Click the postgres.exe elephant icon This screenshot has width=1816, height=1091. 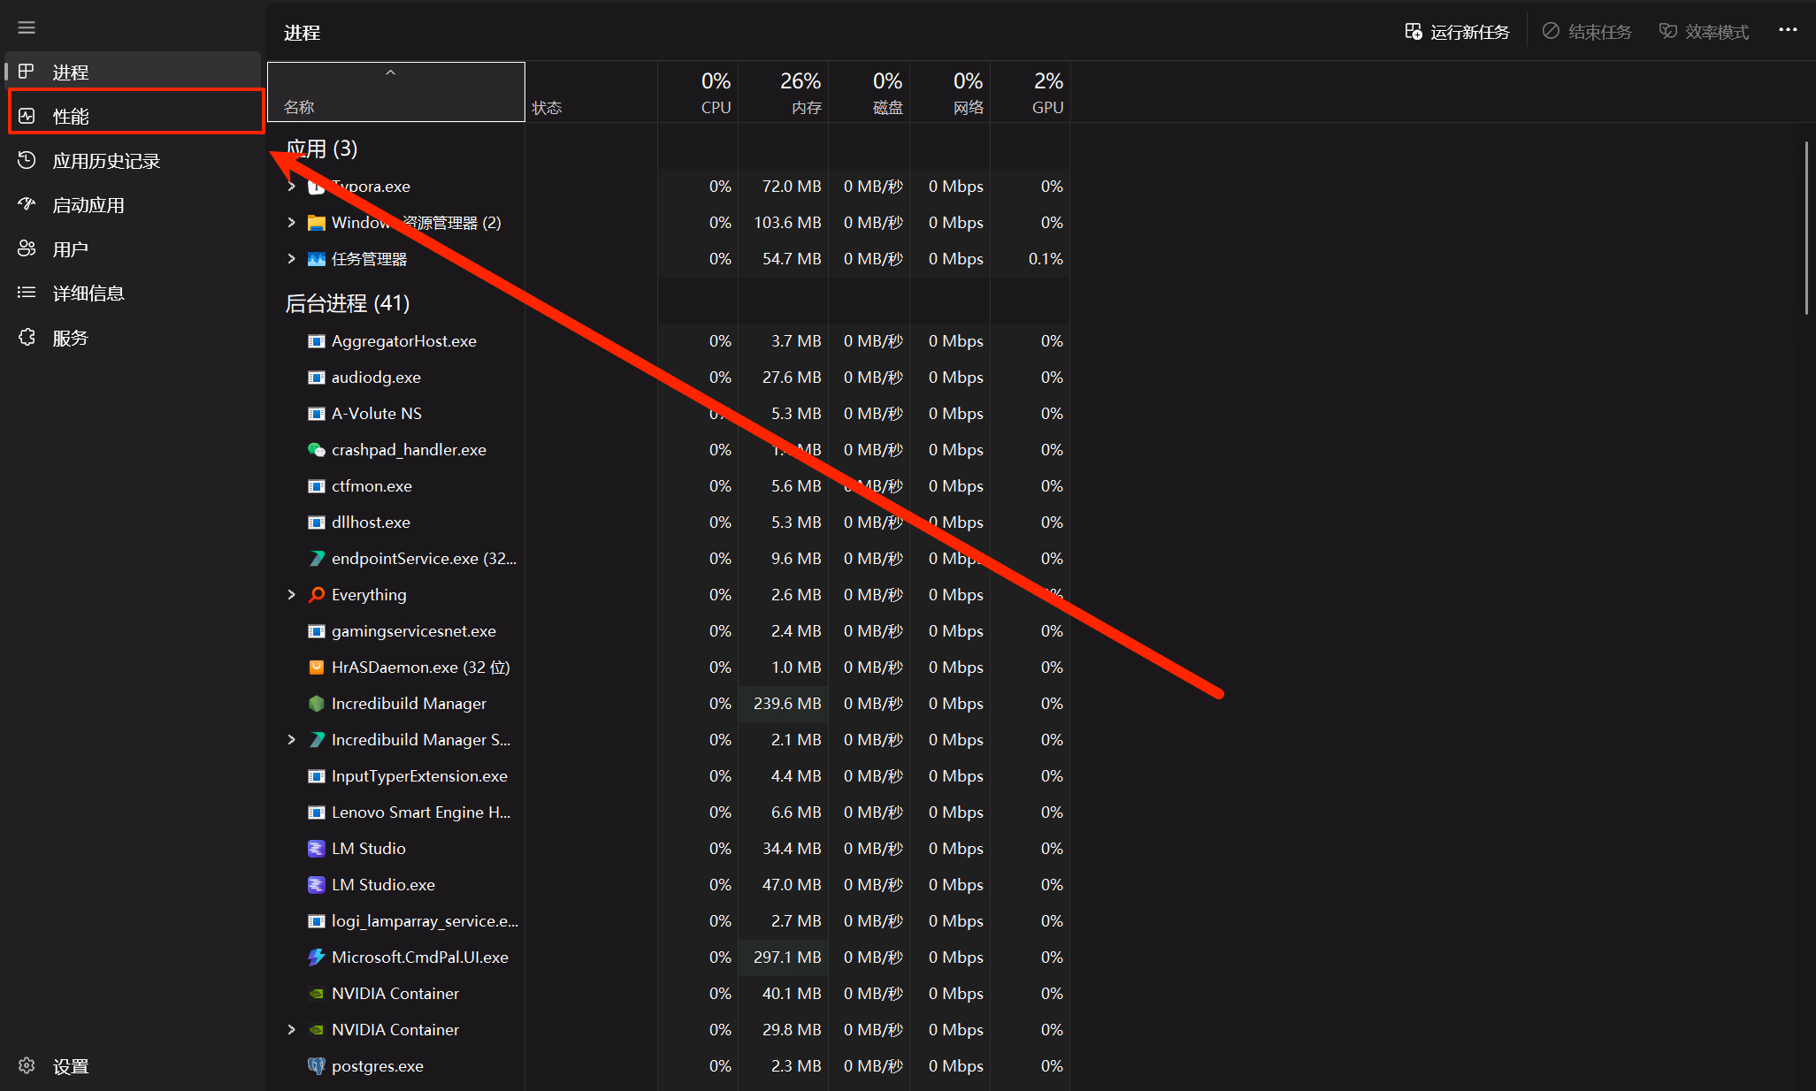click(316, 1066)
